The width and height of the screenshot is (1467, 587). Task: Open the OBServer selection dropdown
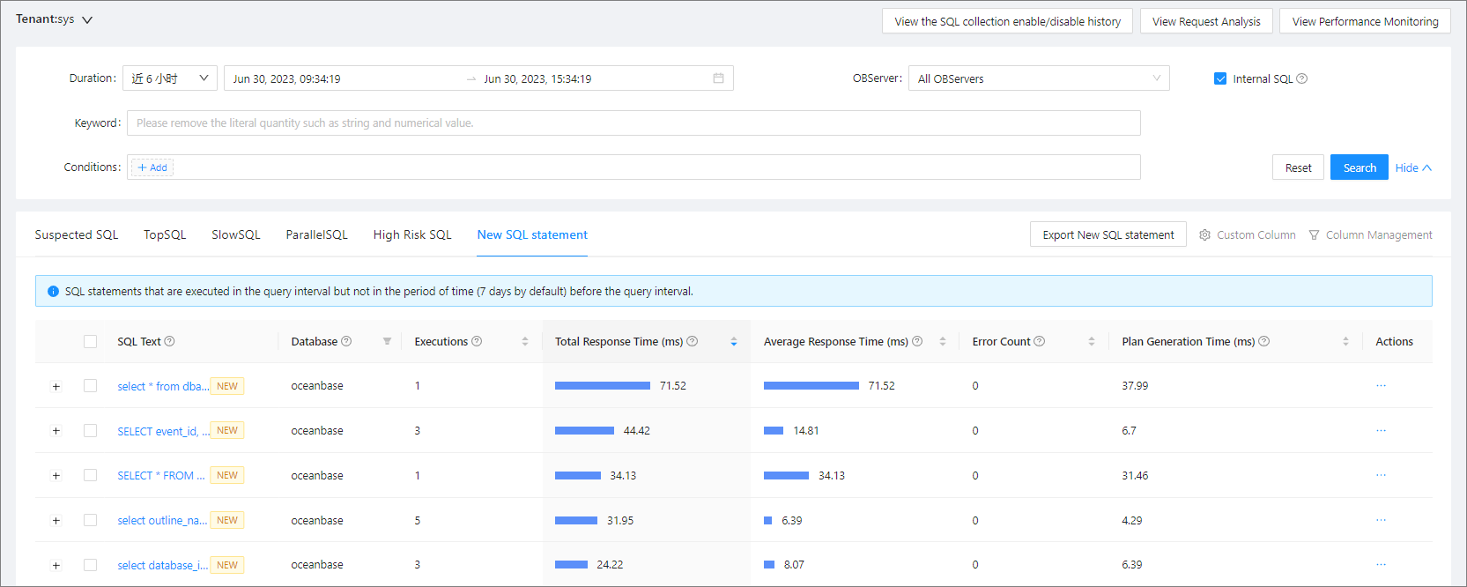coord(1038,78)
